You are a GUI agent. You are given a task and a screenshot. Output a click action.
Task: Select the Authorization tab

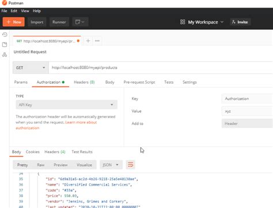pos(51,82)
